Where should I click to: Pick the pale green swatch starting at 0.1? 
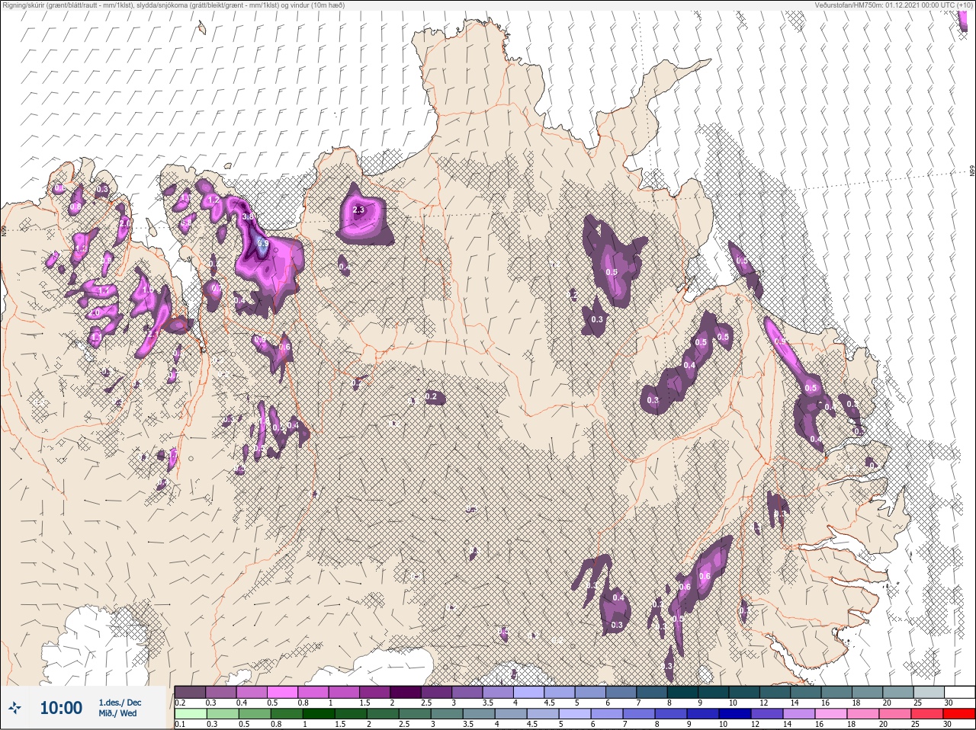[190, 715]
